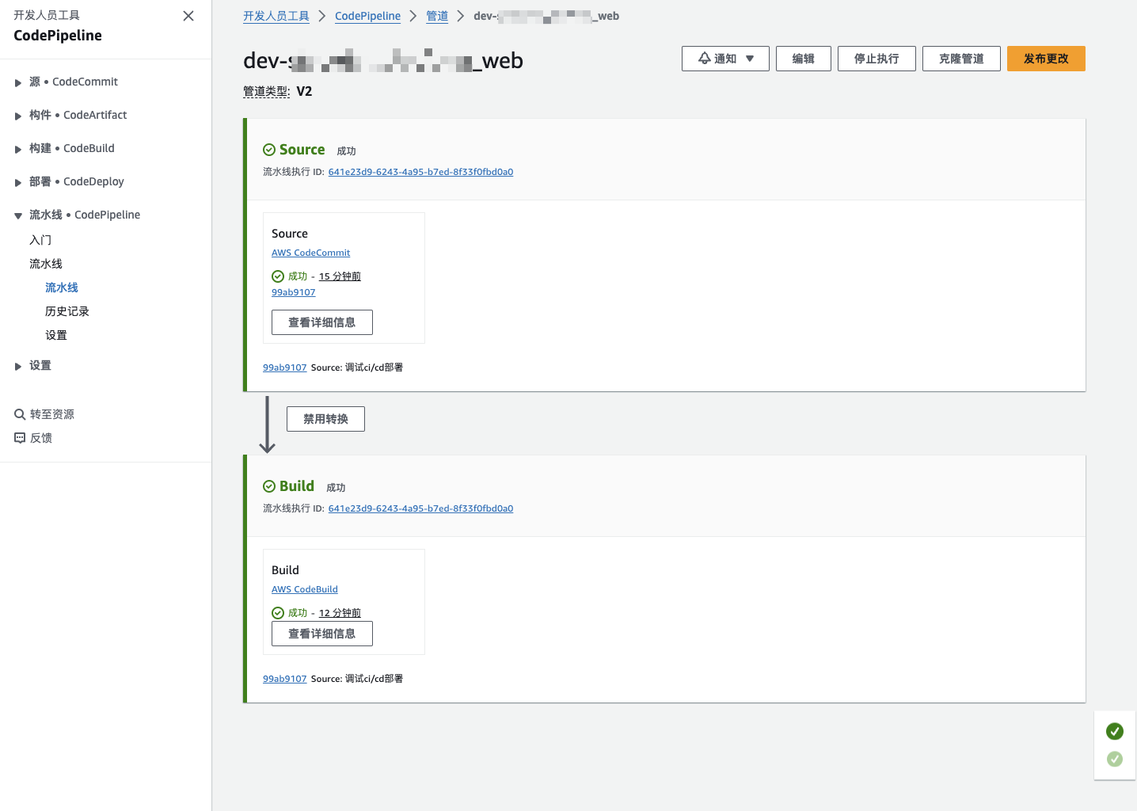
Task: Jump to second stage via light green check
Action: coord(1115,759)
